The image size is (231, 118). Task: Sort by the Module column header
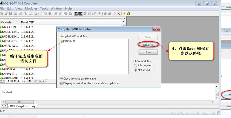click(x=9, y=22)
